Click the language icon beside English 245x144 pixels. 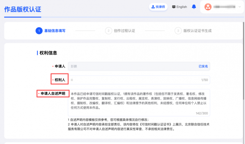coord(174,7)
